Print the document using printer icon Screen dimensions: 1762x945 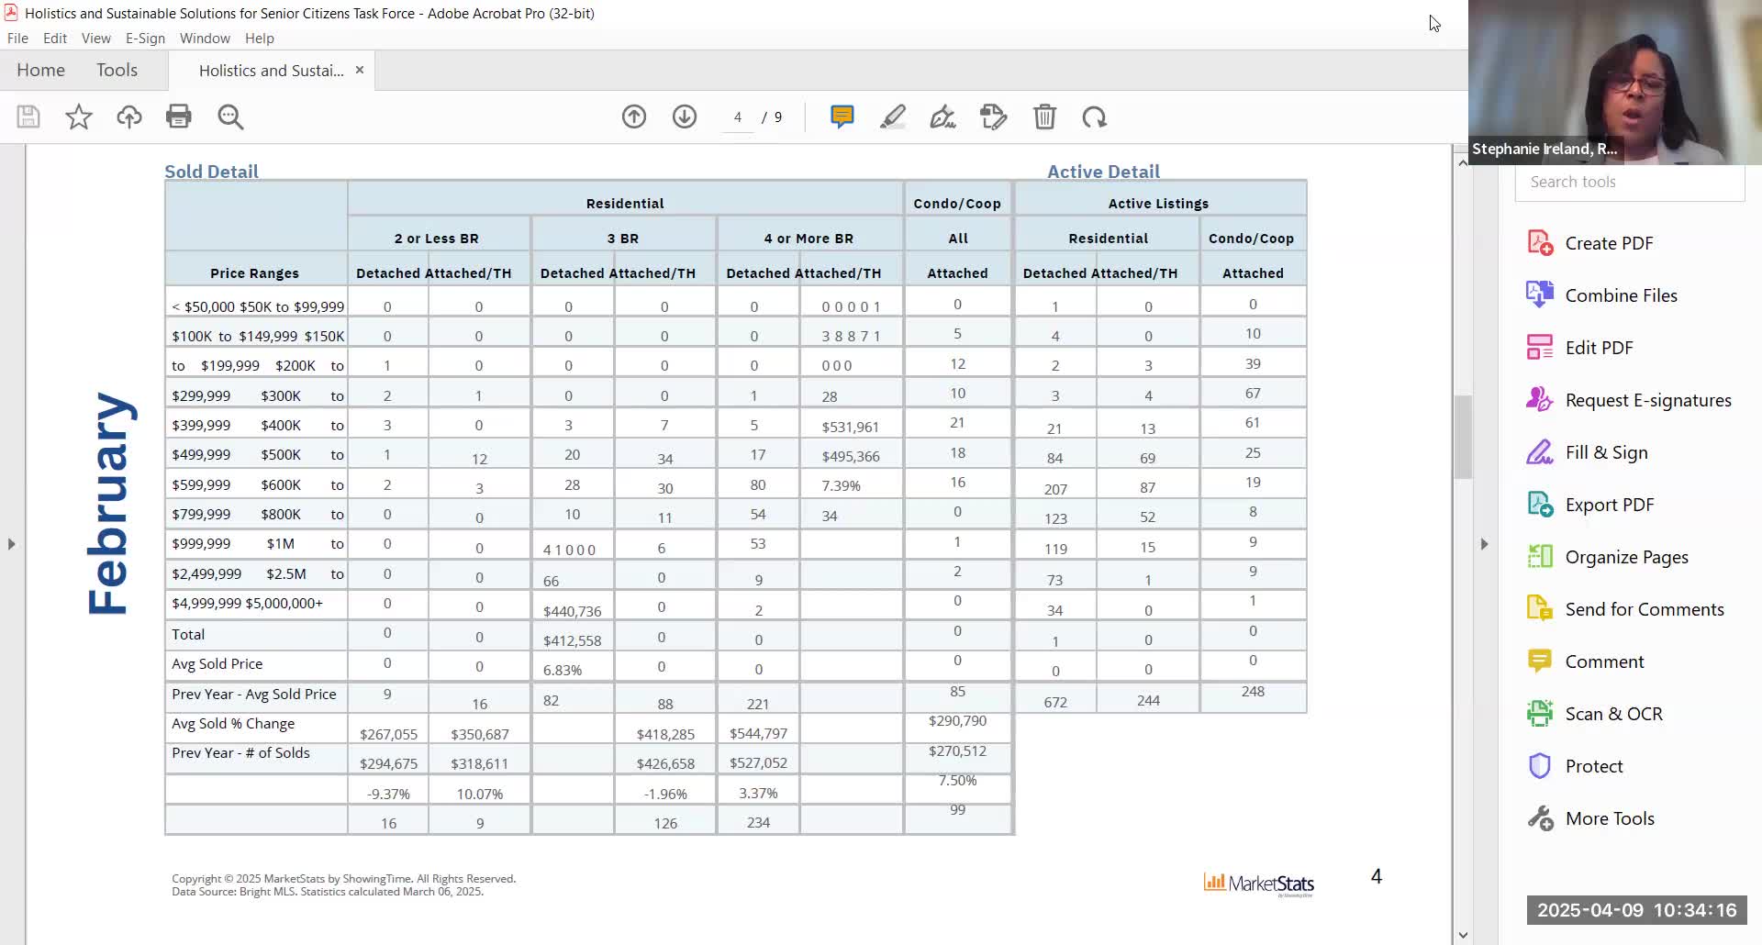click(x=179, y=117)
